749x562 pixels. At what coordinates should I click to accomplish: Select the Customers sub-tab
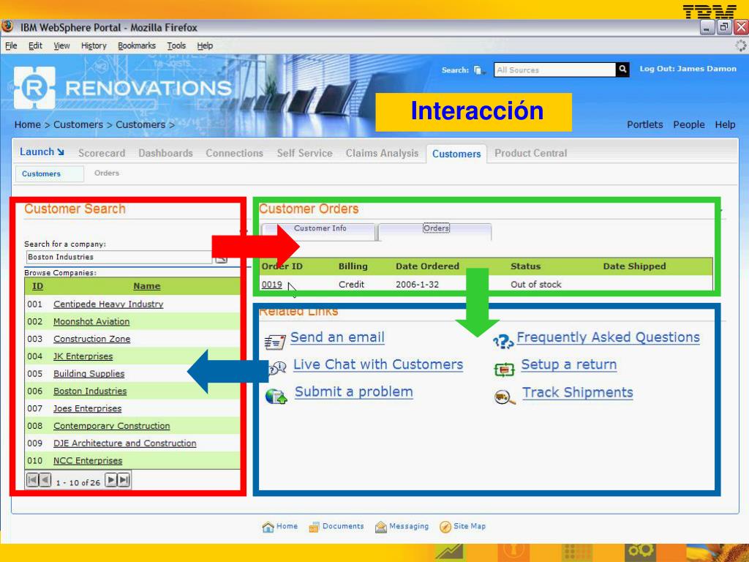click(50, 174)
